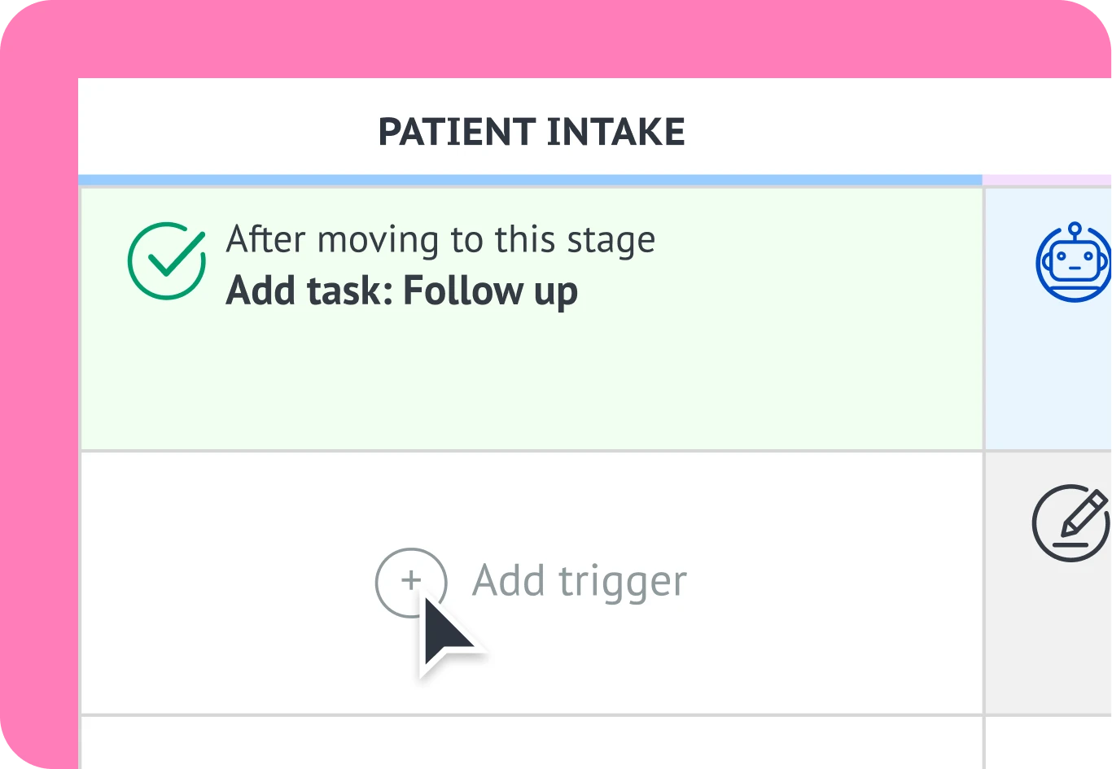
Task: Click the 'Add trigger' label
Action: (579, 581)
